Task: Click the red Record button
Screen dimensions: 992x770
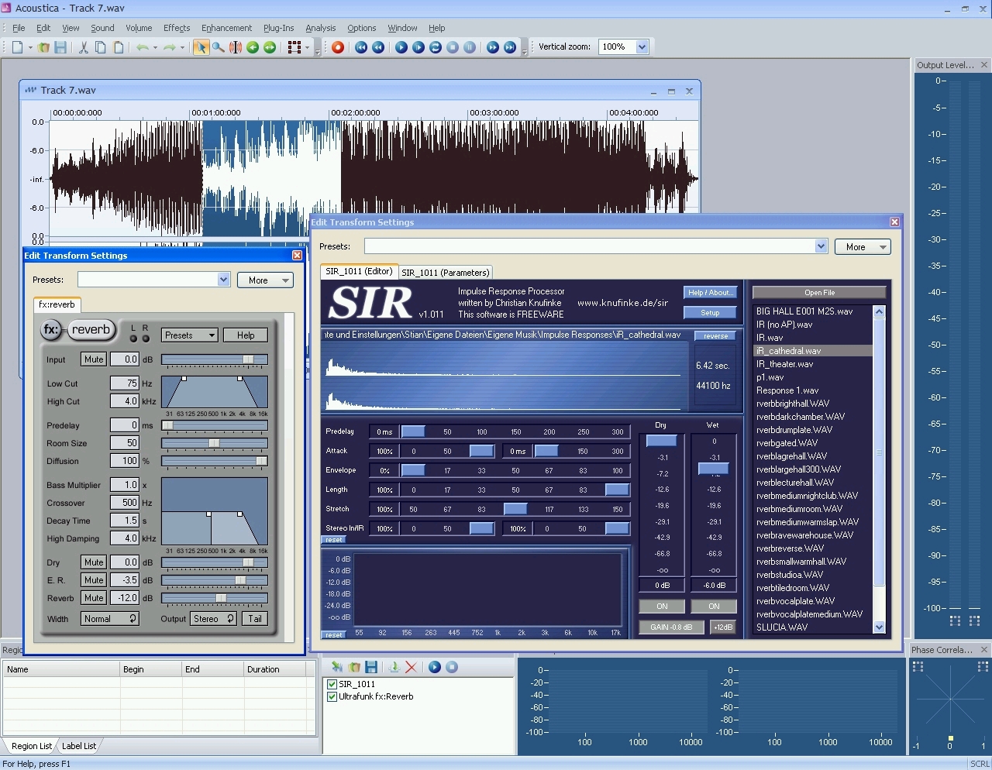Action: point(338,47)
